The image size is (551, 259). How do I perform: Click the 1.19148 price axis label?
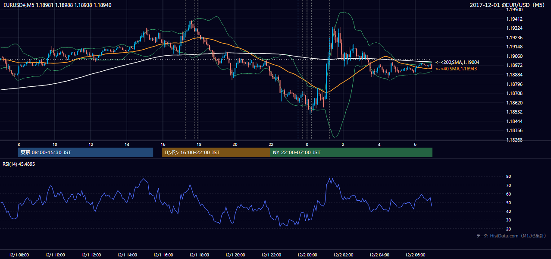coord(514,47)
